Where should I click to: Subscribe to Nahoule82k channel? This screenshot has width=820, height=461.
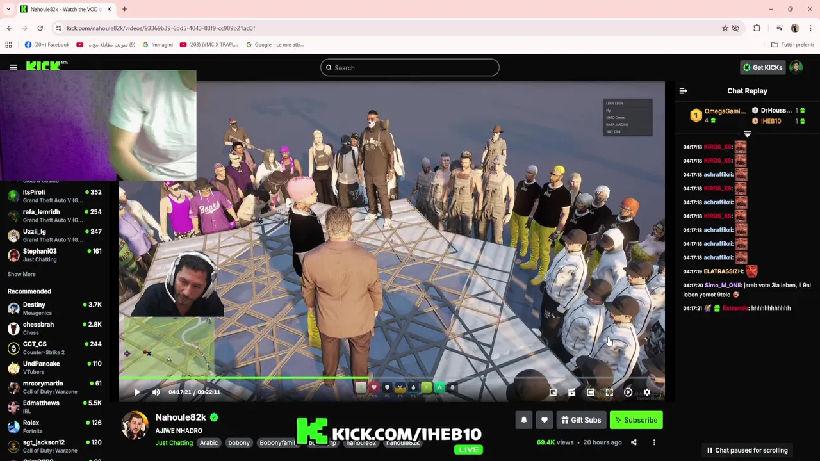pos(636,420)
